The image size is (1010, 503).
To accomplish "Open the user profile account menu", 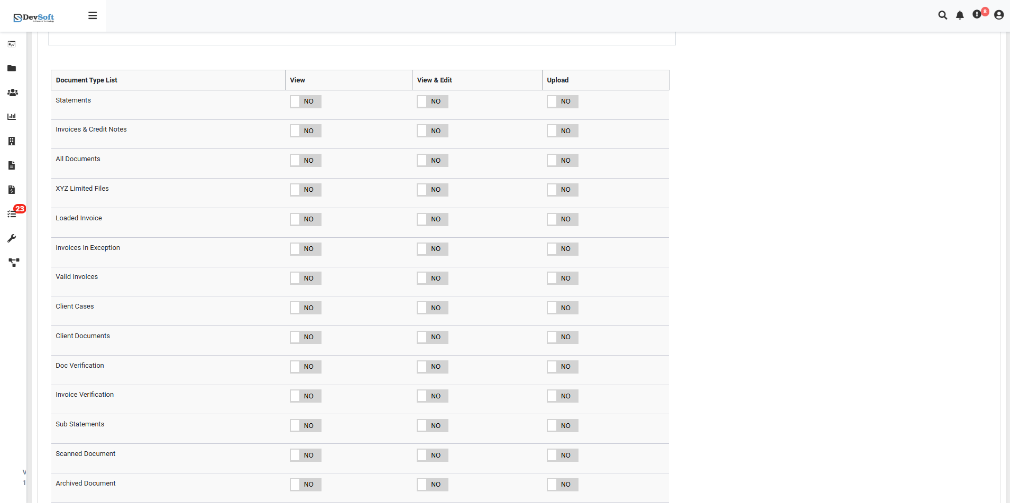I will click(999, 15).
